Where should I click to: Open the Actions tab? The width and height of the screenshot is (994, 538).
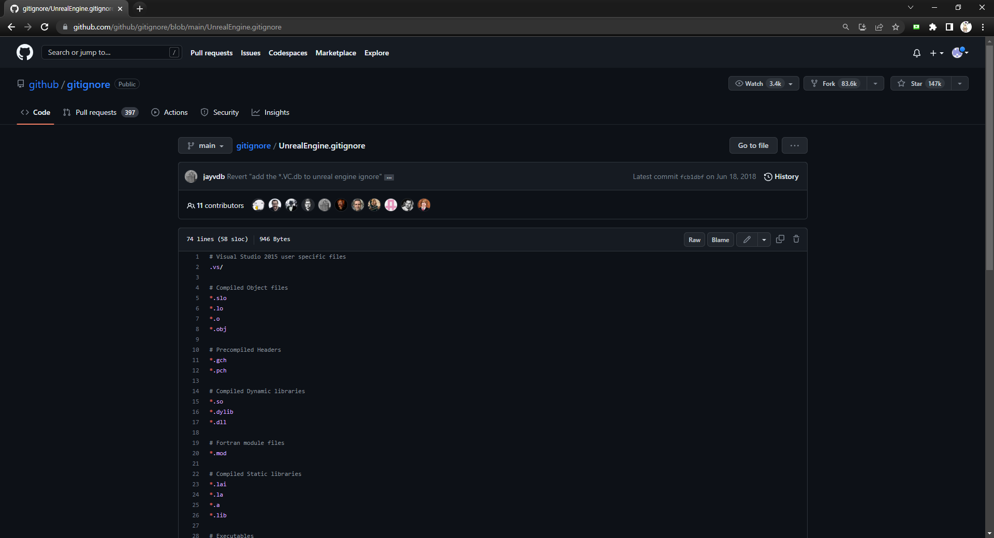coord(170,112)
